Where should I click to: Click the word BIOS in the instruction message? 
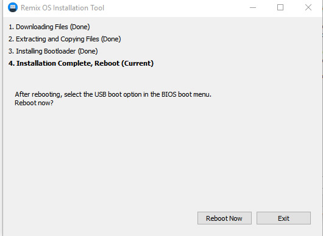coord(169,94)
